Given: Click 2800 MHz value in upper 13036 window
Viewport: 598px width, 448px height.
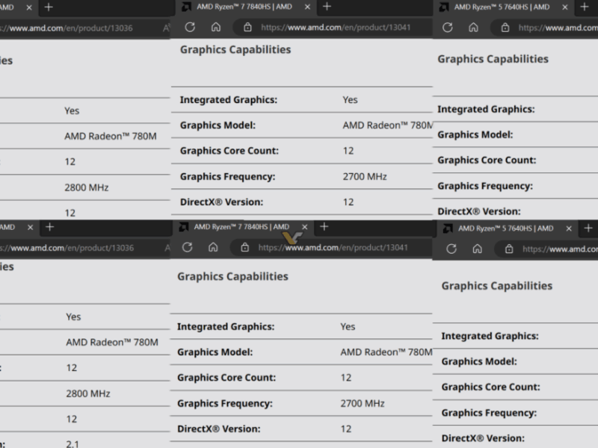Looking at the screenshot, I should (87, 187).
